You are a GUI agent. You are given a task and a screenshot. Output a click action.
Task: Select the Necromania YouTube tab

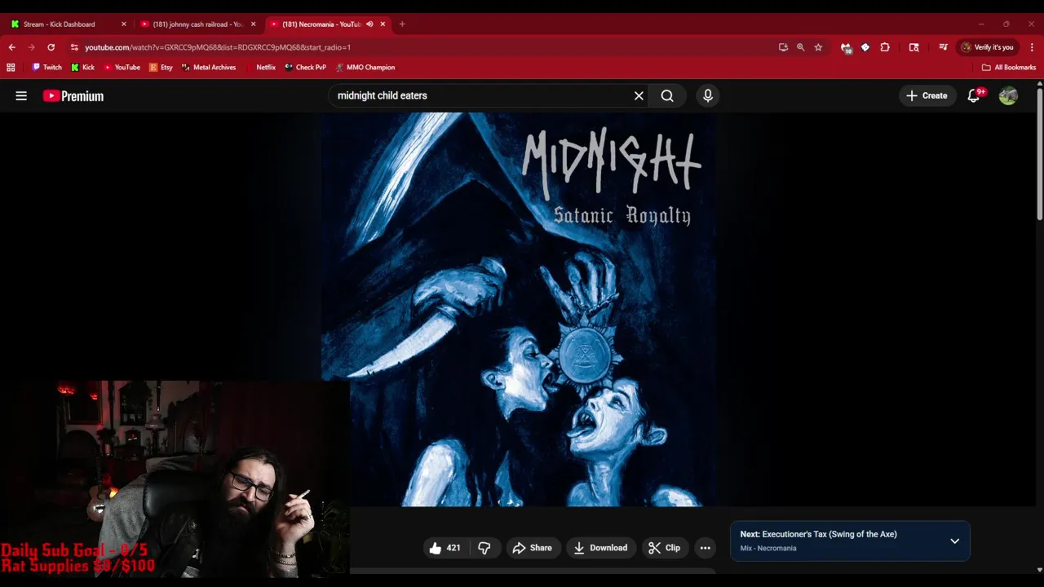coord(321,24)
